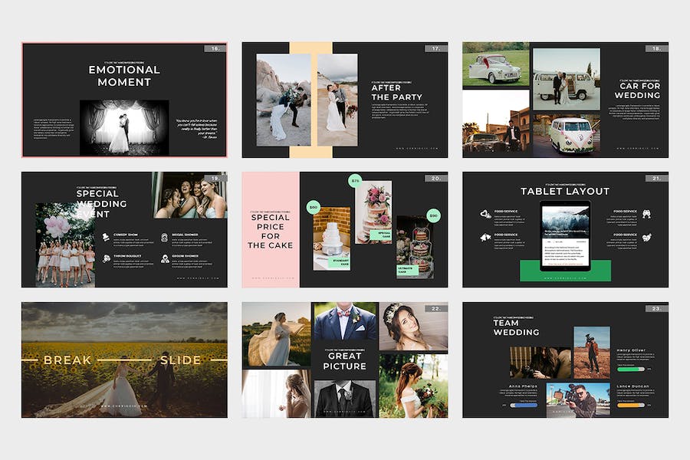The width and height of the screenshot is (690, 460).
Task: Select the Car For Wedding heading
Action: [x=637, y=90]
